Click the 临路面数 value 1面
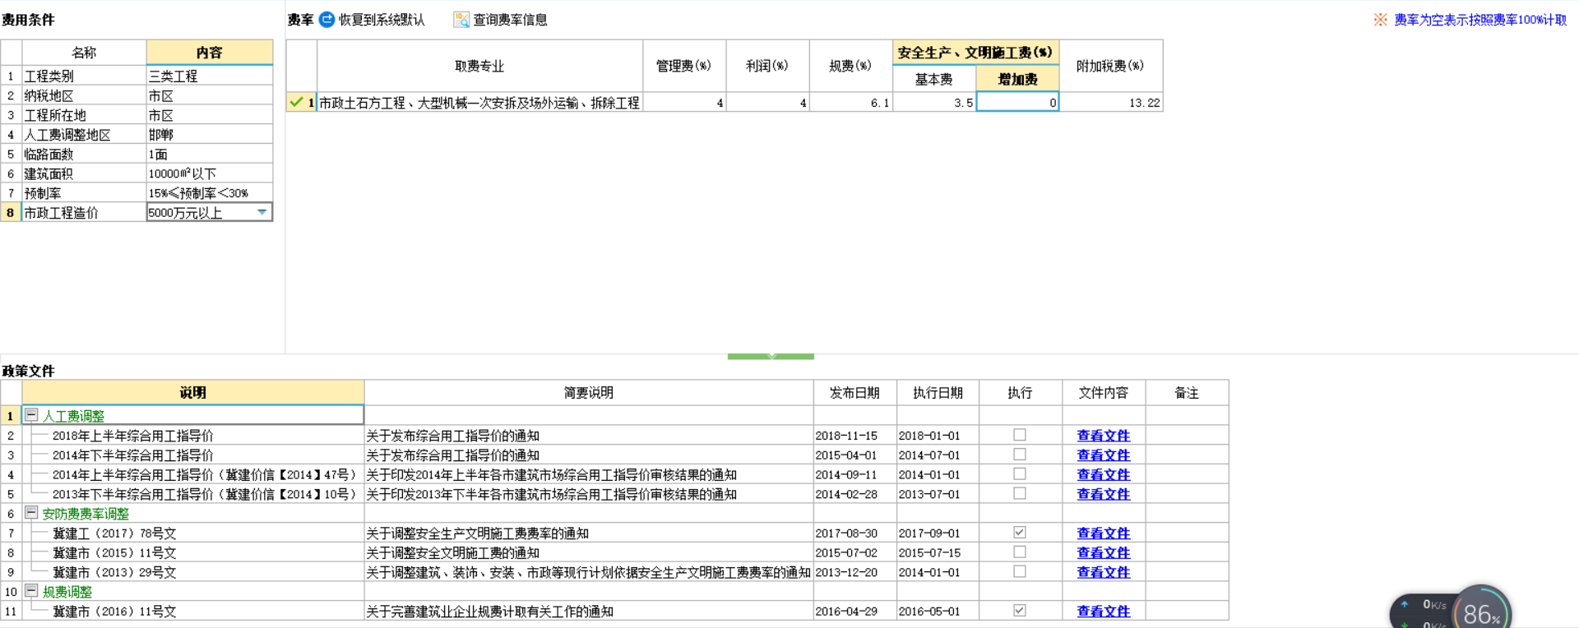1579x628 pixels. 210,154
